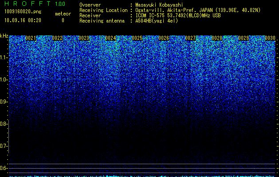
Task: Click time marker 0028
Action: pos(217,38)
